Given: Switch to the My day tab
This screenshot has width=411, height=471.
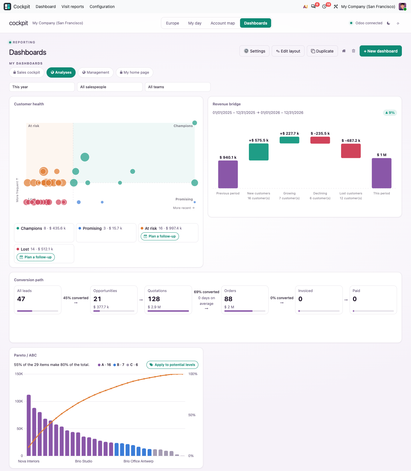Looking at the screenshot, I should click(195, 23).
